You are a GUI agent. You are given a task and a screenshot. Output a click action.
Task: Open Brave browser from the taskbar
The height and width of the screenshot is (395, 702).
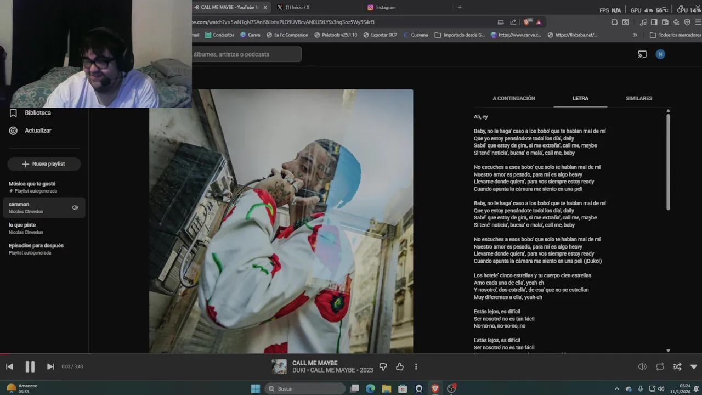[x=435, y=388]
